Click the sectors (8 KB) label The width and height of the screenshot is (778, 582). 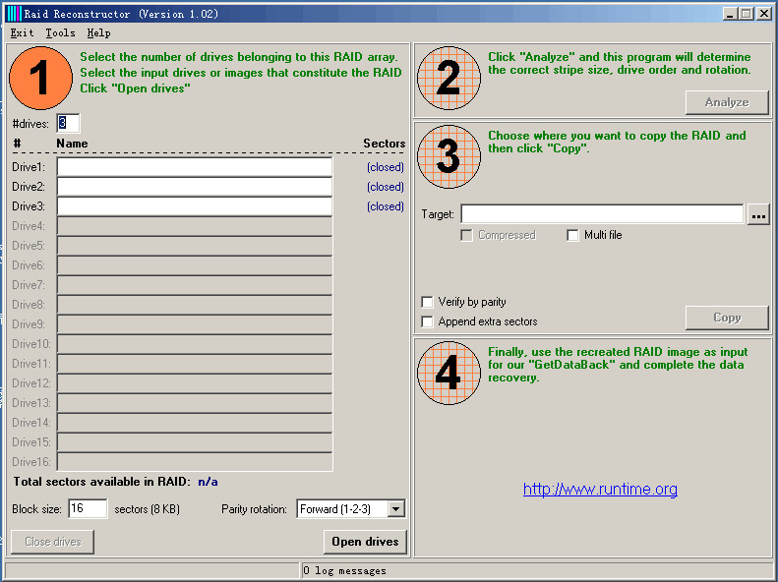[x=147, y=509]
